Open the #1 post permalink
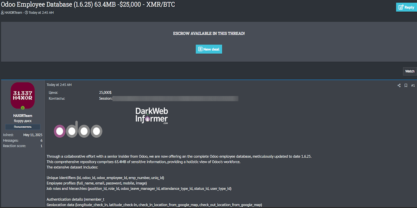 coord(413,85)
